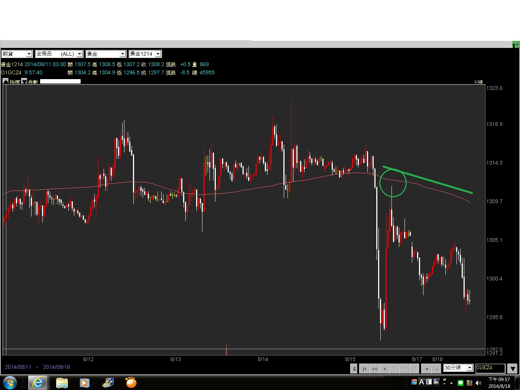Click the Windows Start button

coord(10,383)
